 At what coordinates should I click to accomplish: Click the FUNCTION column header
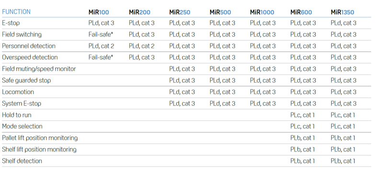pyautogui.click(x=16, y=11)
